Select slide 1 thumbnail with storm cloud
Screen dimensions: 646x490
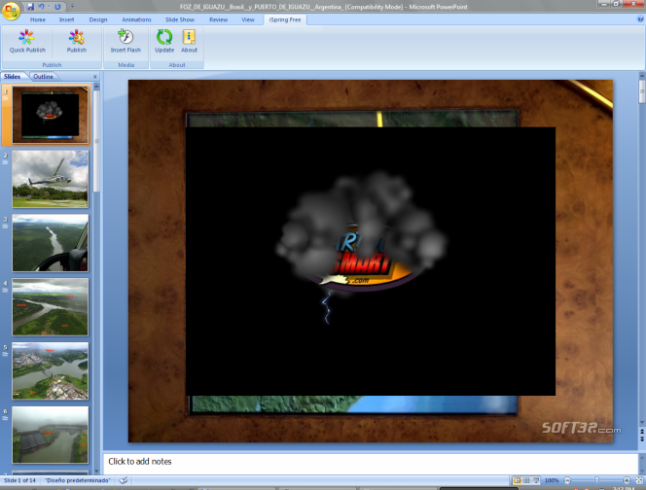51,115
